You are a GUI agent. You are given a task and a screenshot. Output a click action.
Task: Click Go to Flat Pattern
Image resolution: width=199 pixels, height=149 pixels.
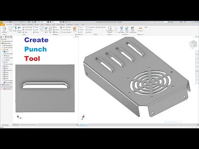tap(121, 29)
